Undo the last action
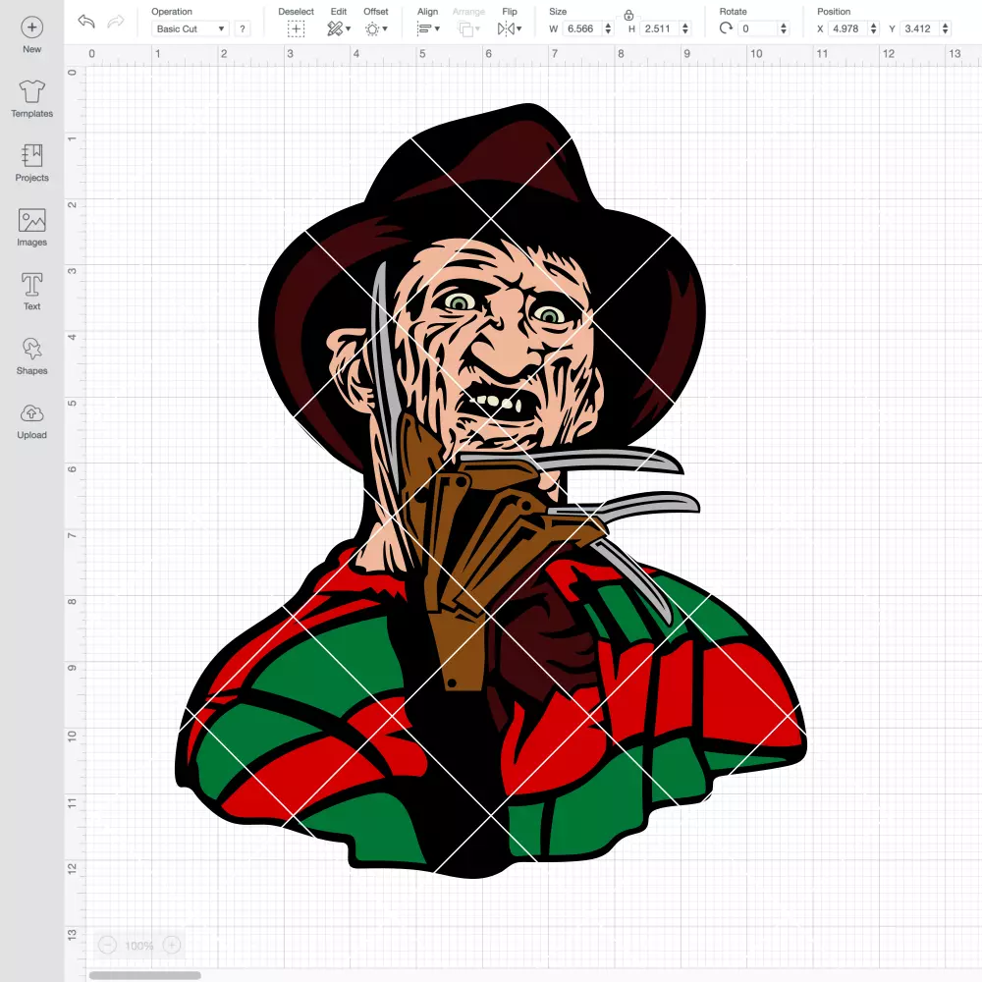The image size is (982, 982). point(86,22)
